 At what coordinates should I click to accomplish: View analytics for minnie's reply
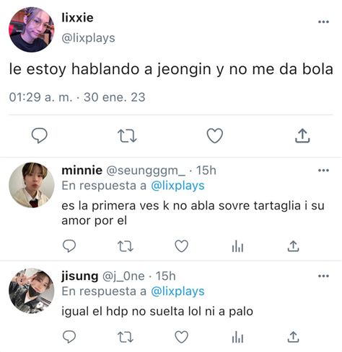click(237, 246)
